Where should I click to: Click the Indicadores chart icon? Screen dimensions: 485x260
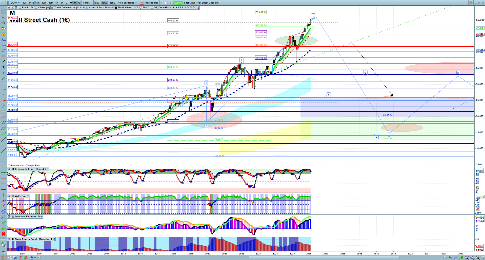click(142, 3)
